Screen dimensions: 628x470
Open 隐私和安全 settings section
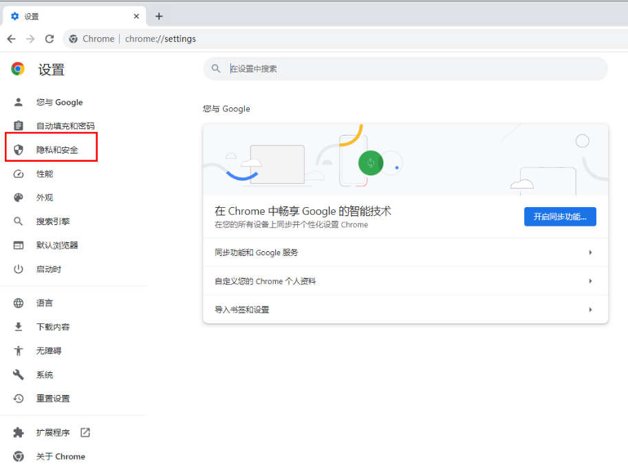[x=57, y=150]
